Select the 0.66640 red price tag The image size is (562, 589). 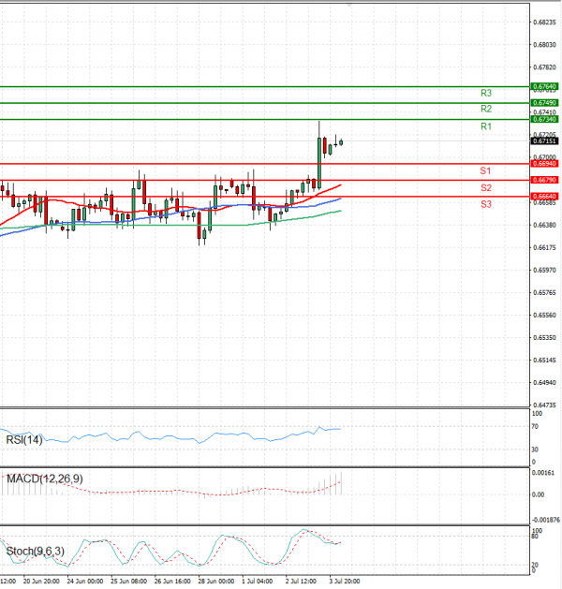coord(544,197)
